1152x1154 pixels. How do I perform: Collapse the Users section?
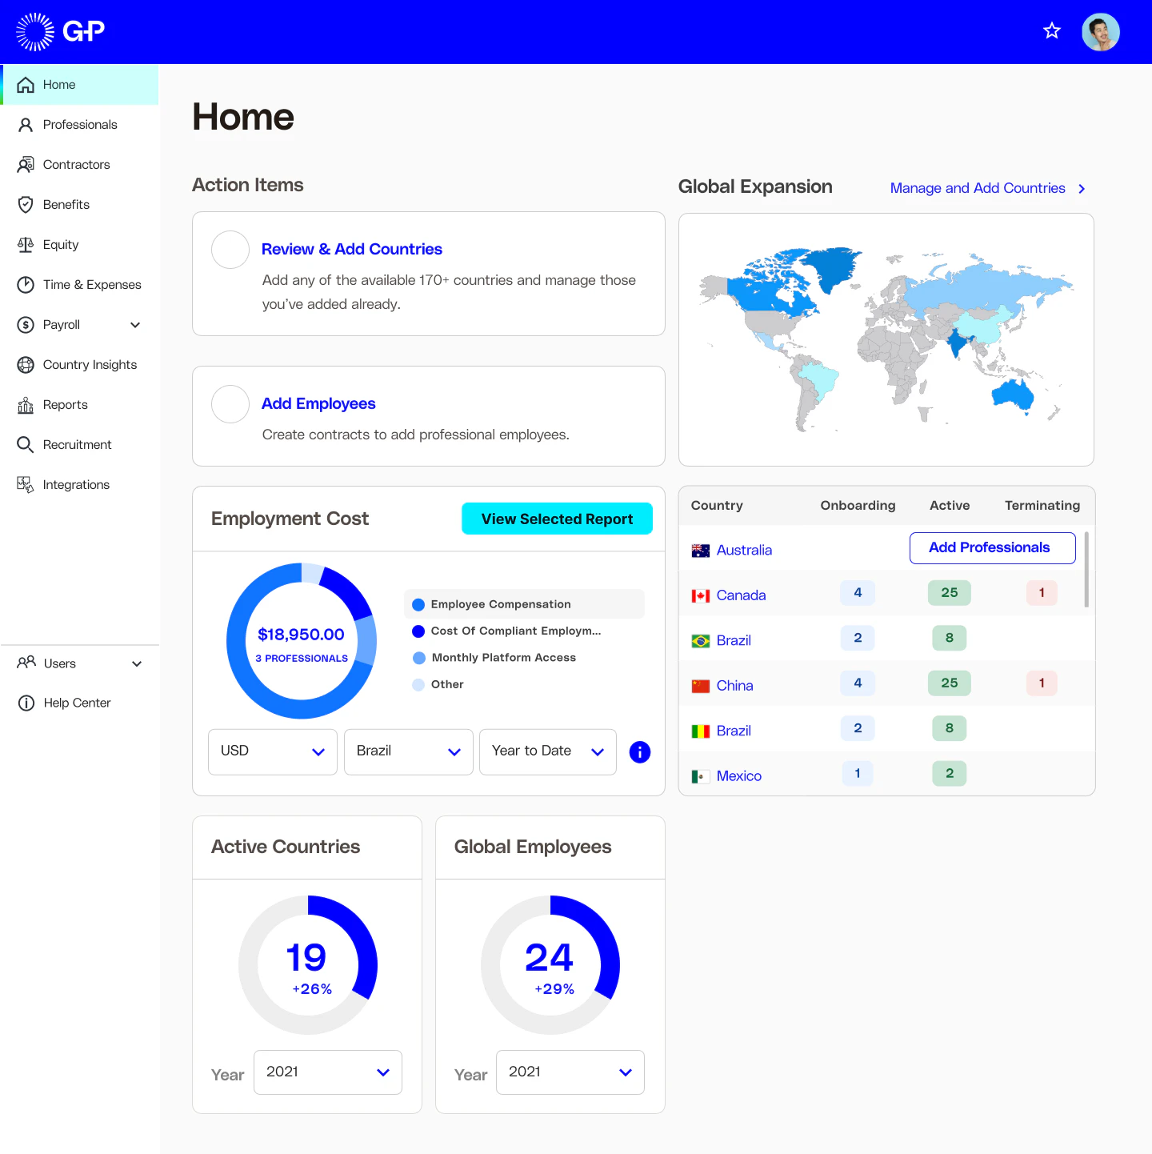135,663
